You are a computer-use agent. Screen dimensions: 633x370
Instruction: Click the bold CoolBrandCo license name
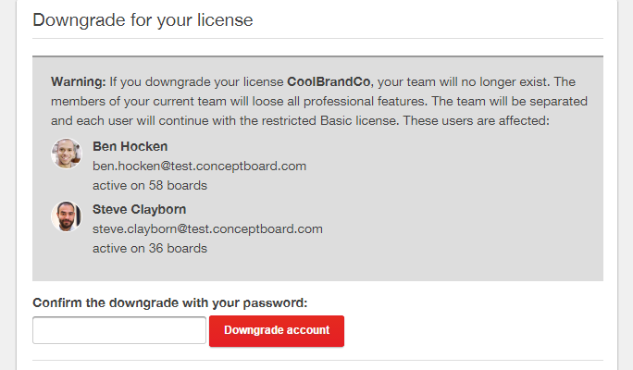tap(329, 82)
